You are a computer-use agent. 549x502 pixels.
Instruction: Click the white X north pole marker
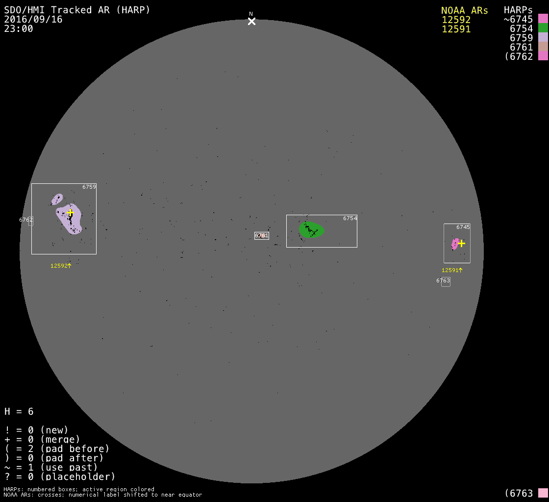pos(251,21)
